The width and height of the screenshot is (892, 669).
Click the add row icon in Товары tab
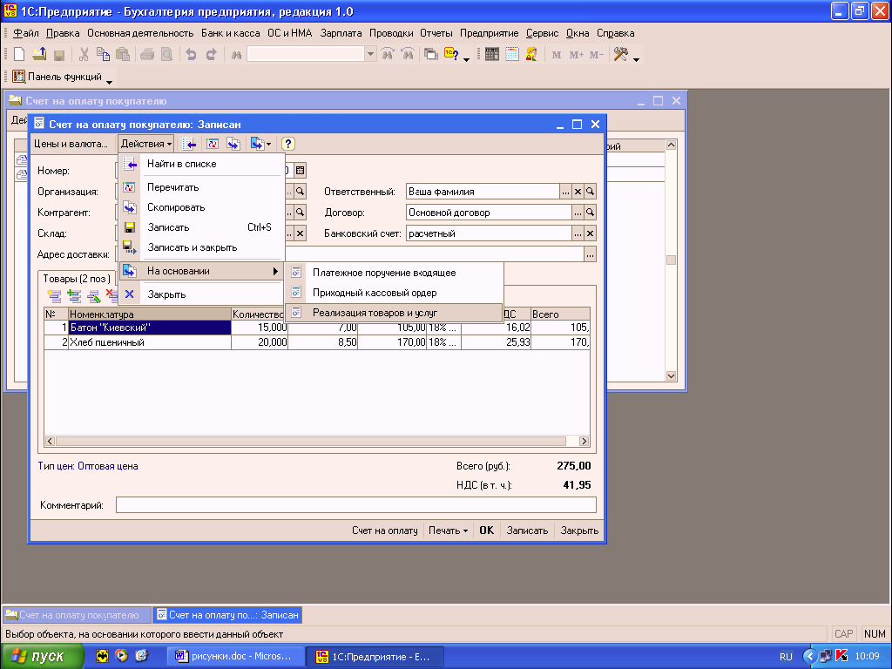click(x=54, y=295)
